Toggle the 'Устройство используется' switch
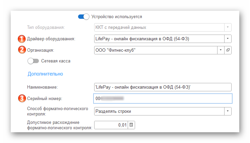The height and width of the screenshot is (143, 250). tap(84, 17)
